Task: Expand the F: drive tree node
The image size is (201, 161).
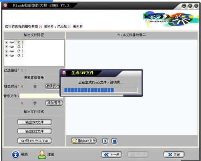Action: tap(6, 56)
